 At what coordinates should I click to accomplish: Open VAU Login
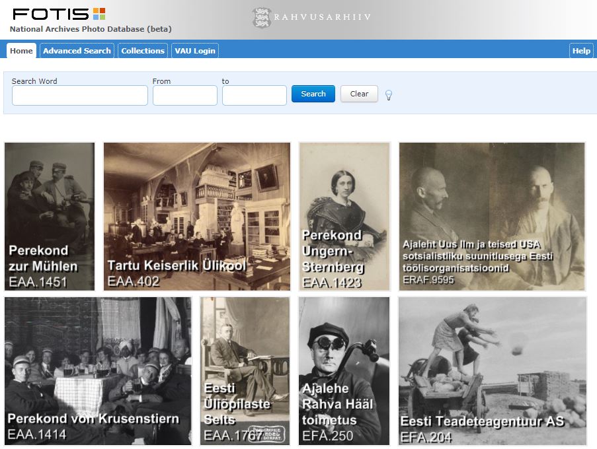(x=194, y=50)
